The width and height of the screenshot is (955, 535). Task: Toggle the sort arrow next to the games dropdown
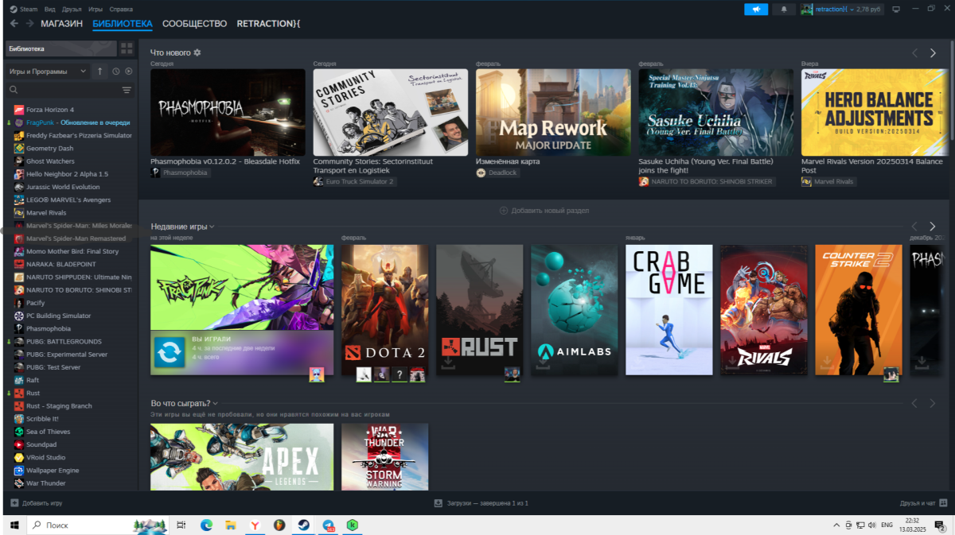[x=99, y=72]
